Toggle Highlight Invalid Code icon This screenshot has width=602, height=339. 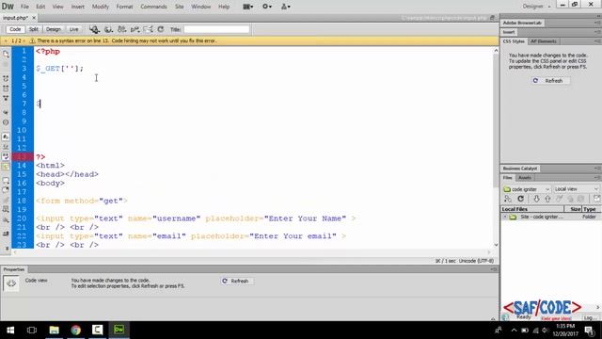6,147
